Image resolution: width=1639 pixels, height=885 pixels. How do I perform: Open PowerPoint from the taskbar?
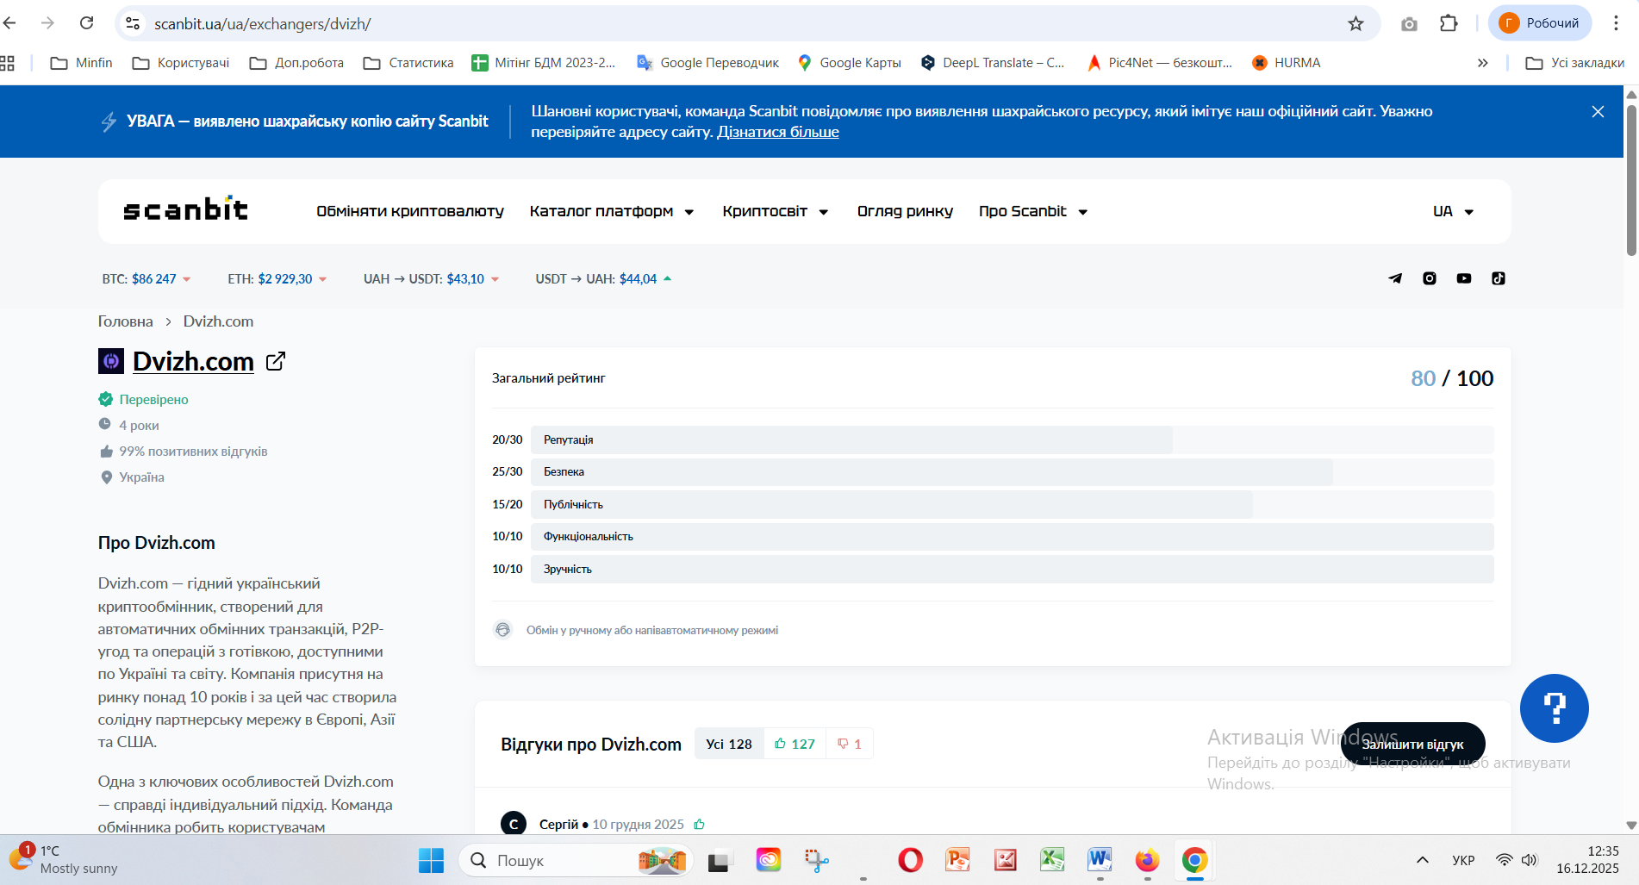pos(957,860)
